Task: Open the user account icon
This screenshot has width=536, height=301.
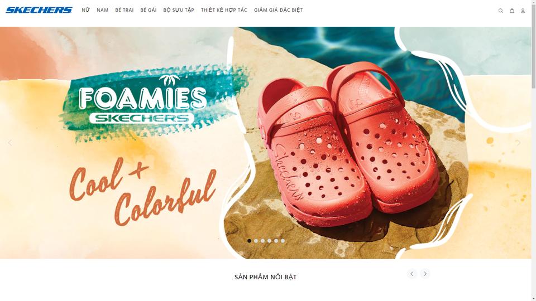Action: pyautogui.click(x=523, y=11)
